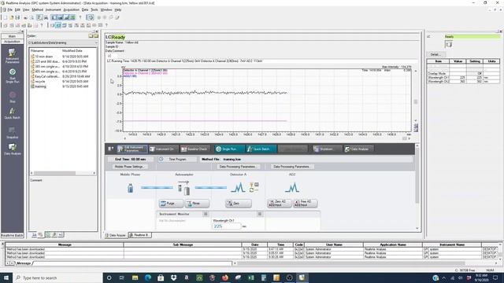Click the Windows search box
Screen dimensions: 504x283
[x=57, y=277]
